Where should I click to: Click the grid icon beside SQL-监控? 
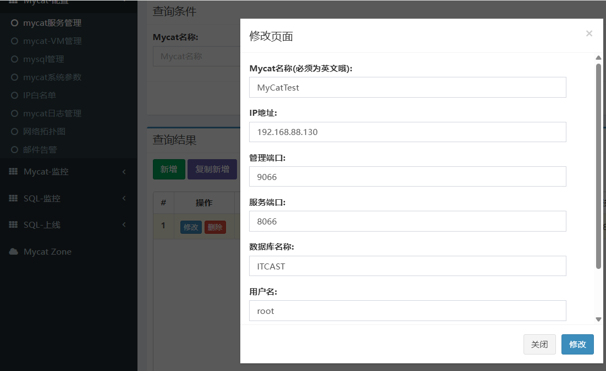(13, 198)
